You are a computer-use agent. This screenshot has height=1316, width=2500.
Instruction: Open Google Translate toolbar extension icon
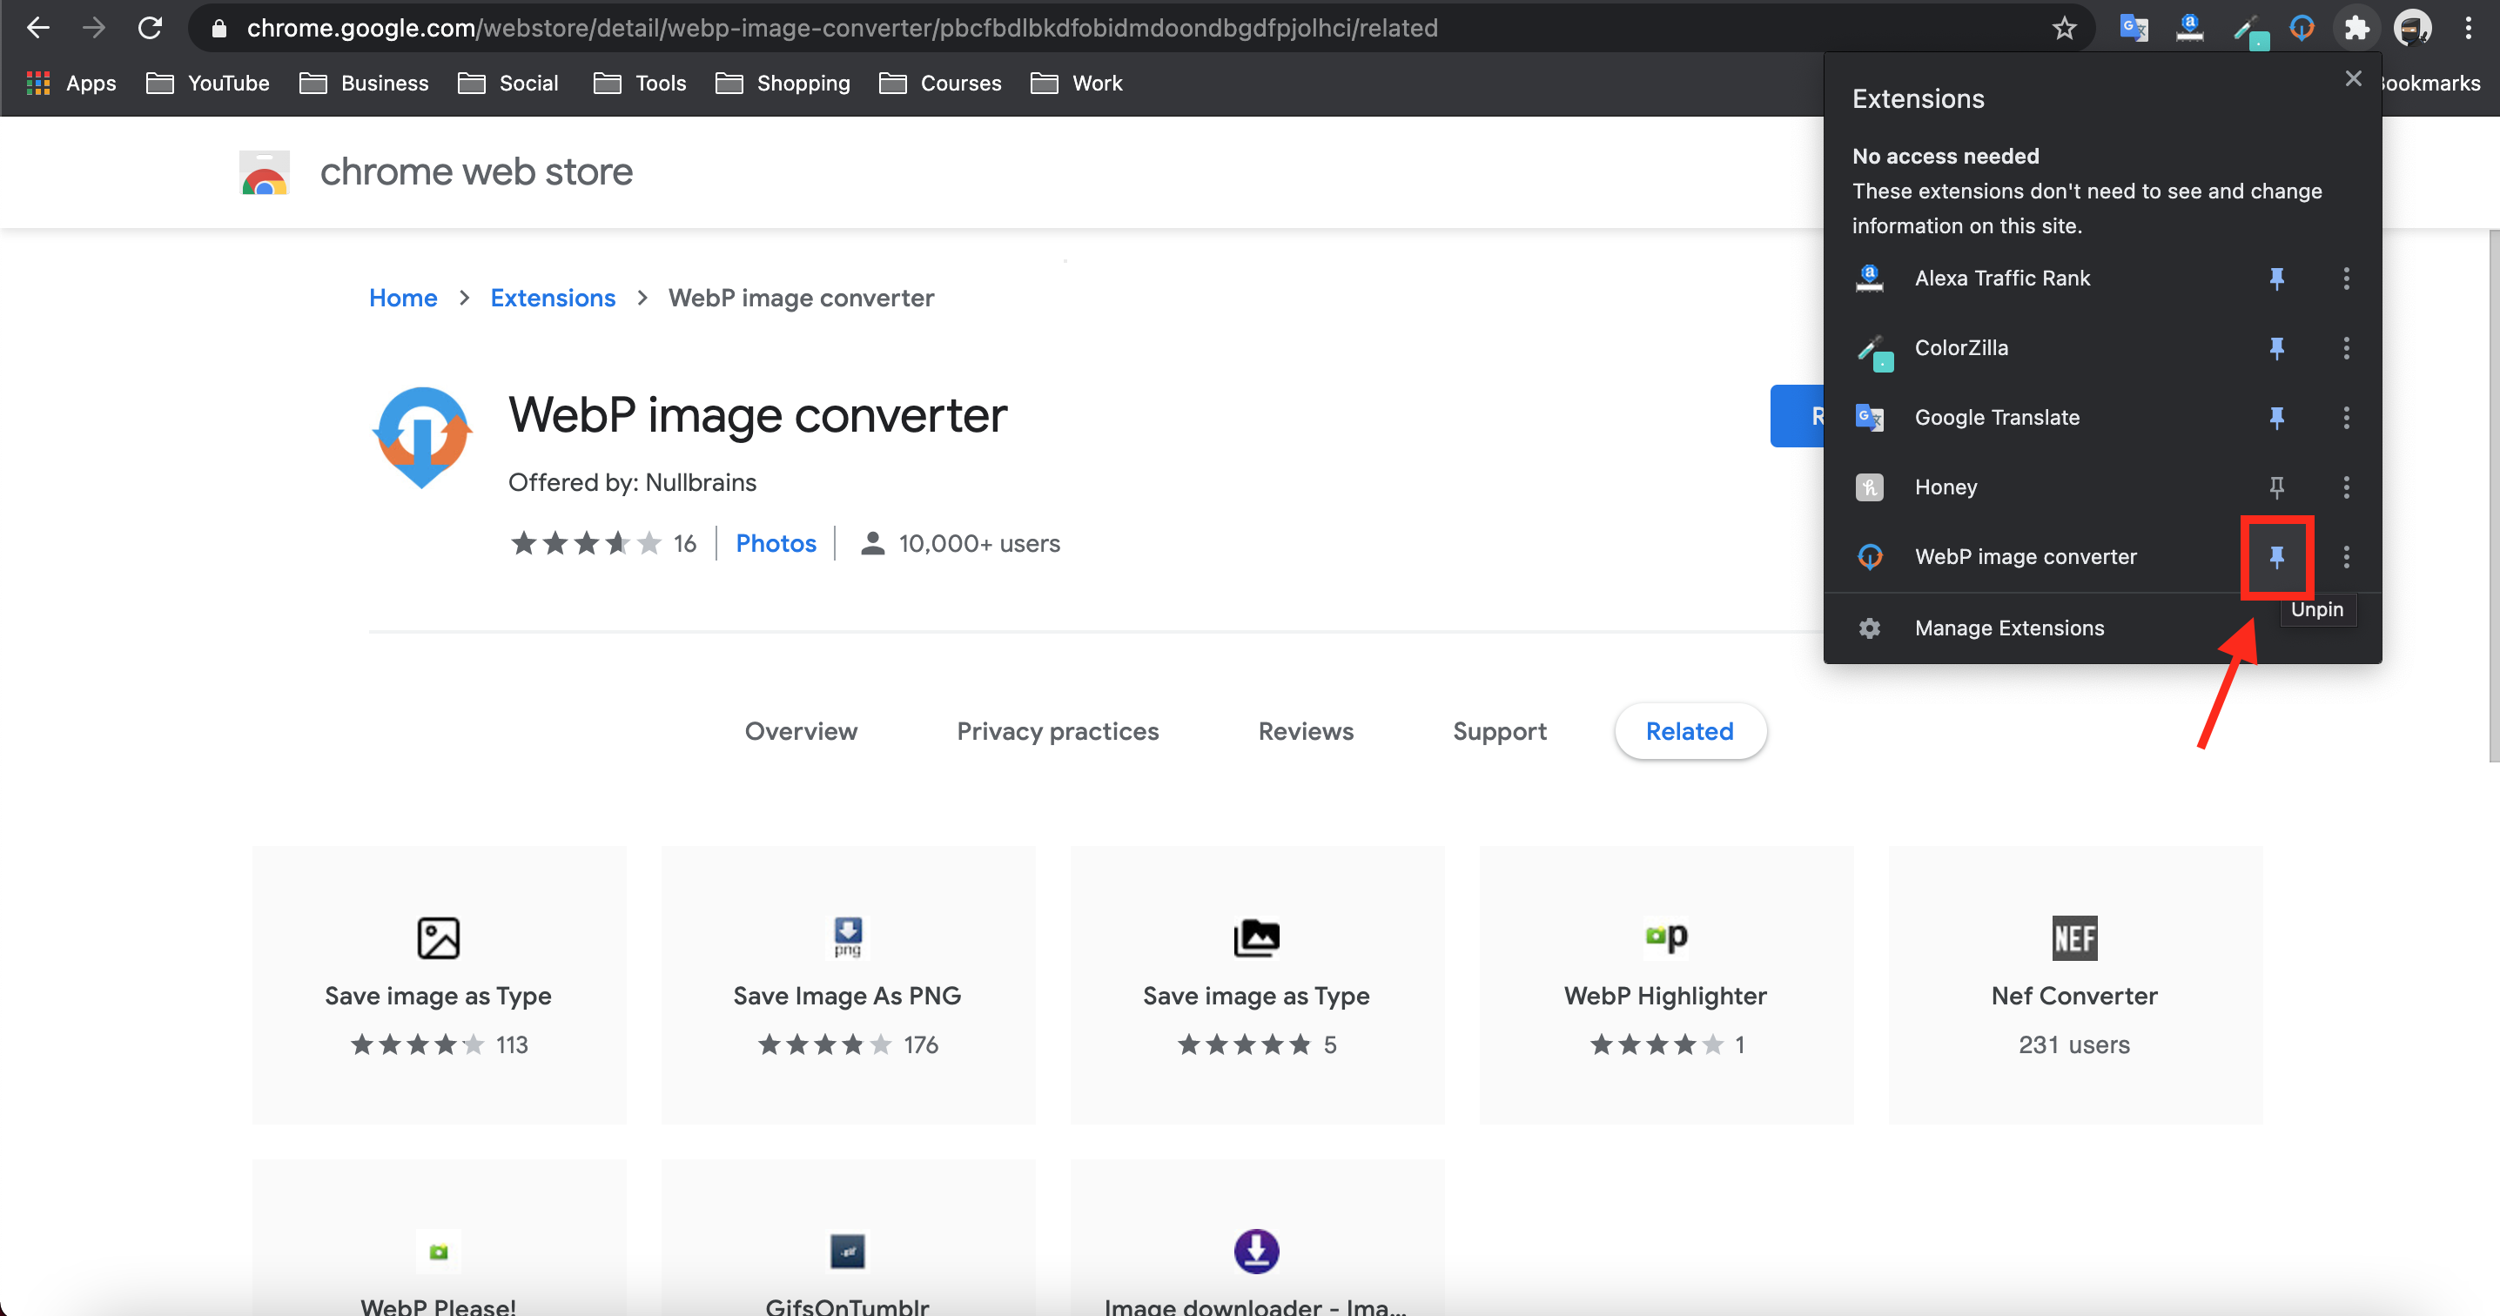coord(2134,28)
